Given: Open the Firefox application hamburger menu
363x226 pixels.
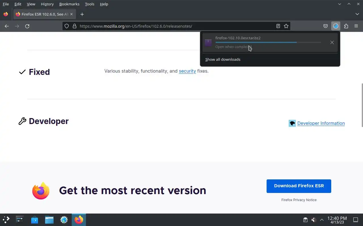Looking at the screenshot, I should 356,26.
